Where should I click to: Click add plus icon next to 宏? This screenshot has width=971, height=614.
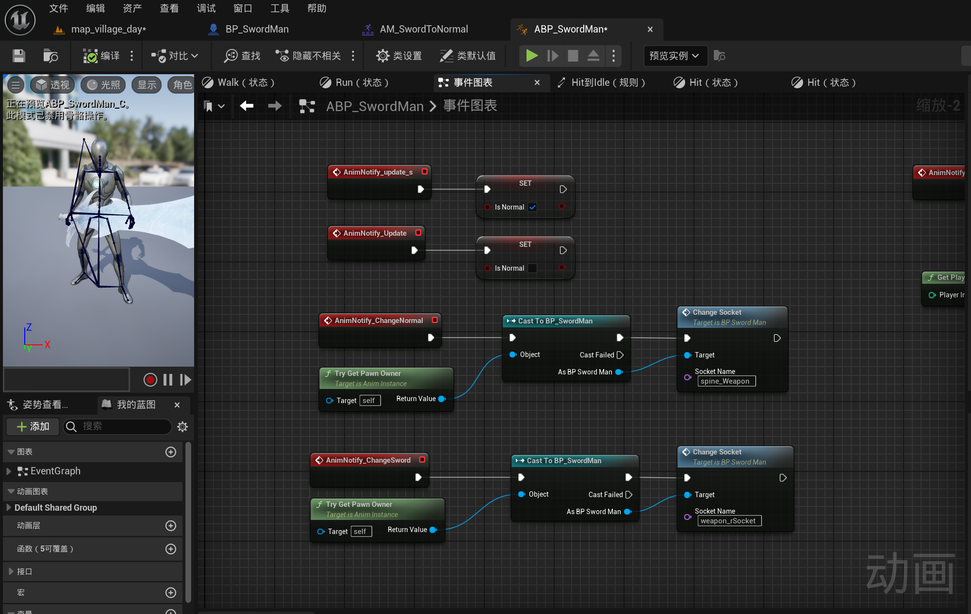point(171,592)
